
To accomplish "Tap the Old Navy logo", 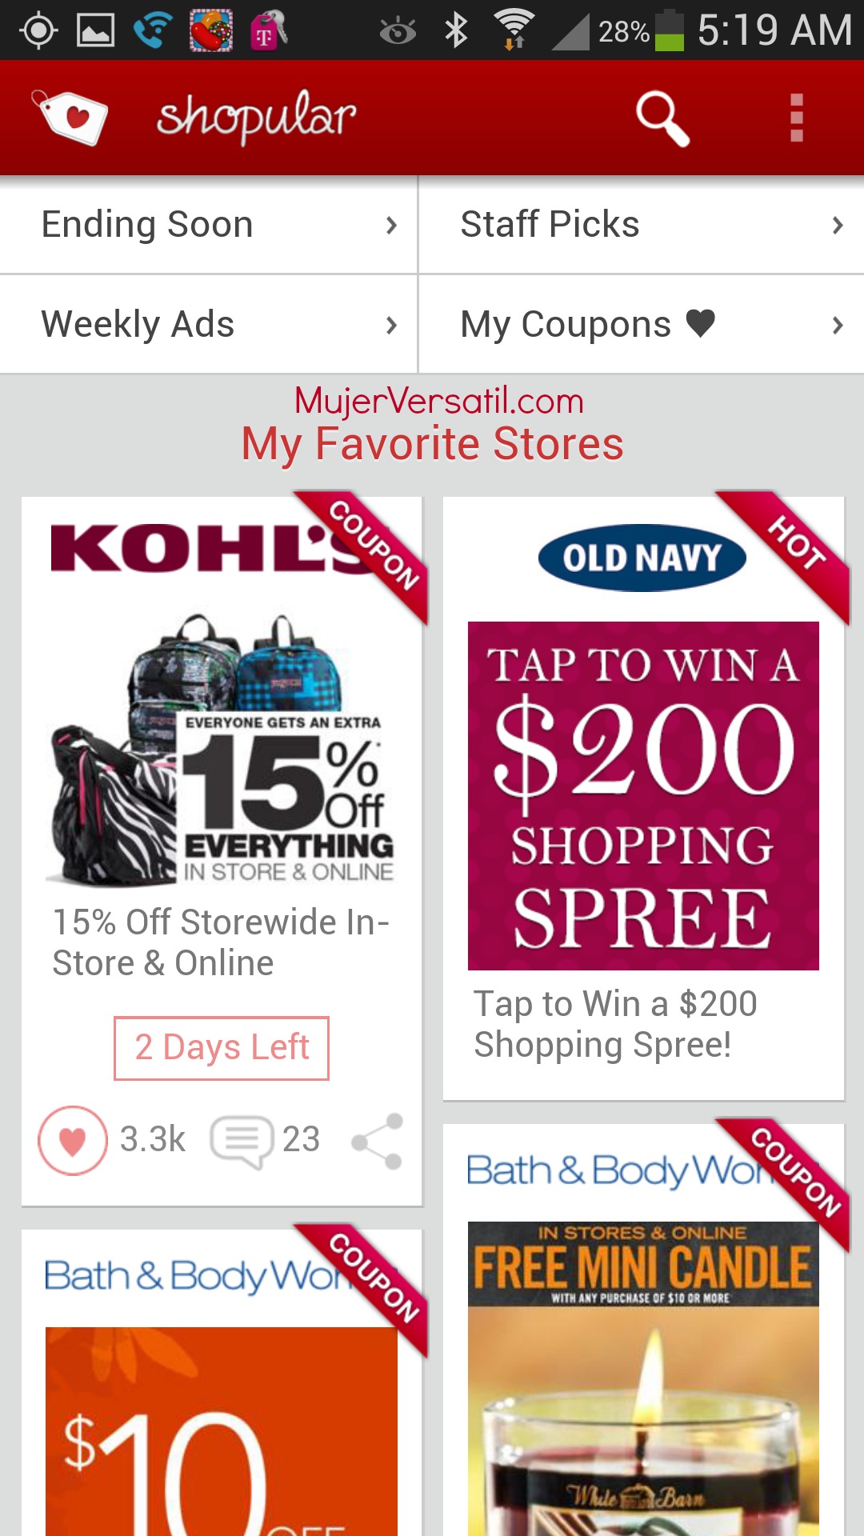I will [642, 558].
